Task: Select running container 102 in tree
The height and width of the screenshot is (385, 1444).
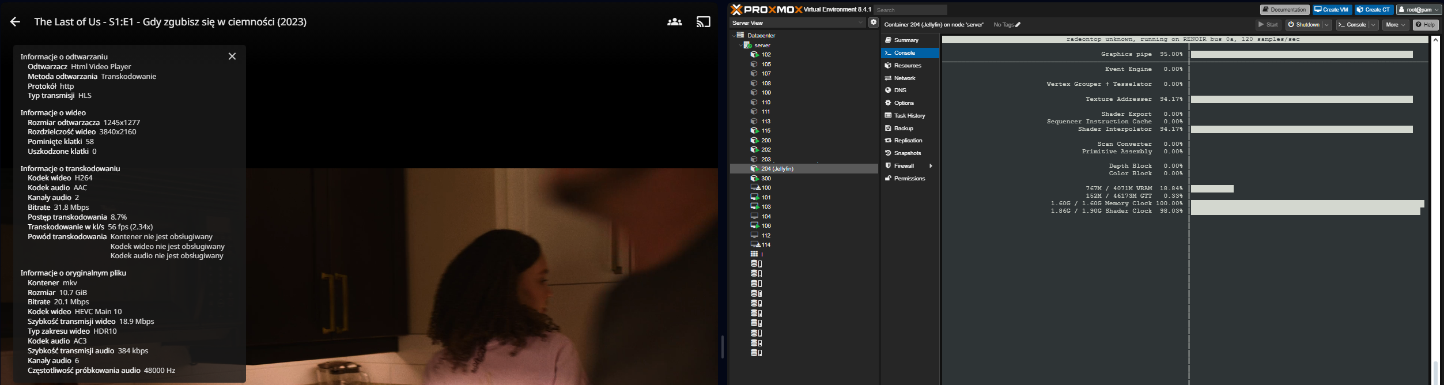Action: (766, 55)
